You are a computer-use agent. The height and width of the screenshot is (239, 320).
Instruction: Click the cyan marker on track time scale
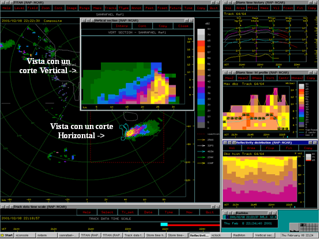click(x=164, y=225)
